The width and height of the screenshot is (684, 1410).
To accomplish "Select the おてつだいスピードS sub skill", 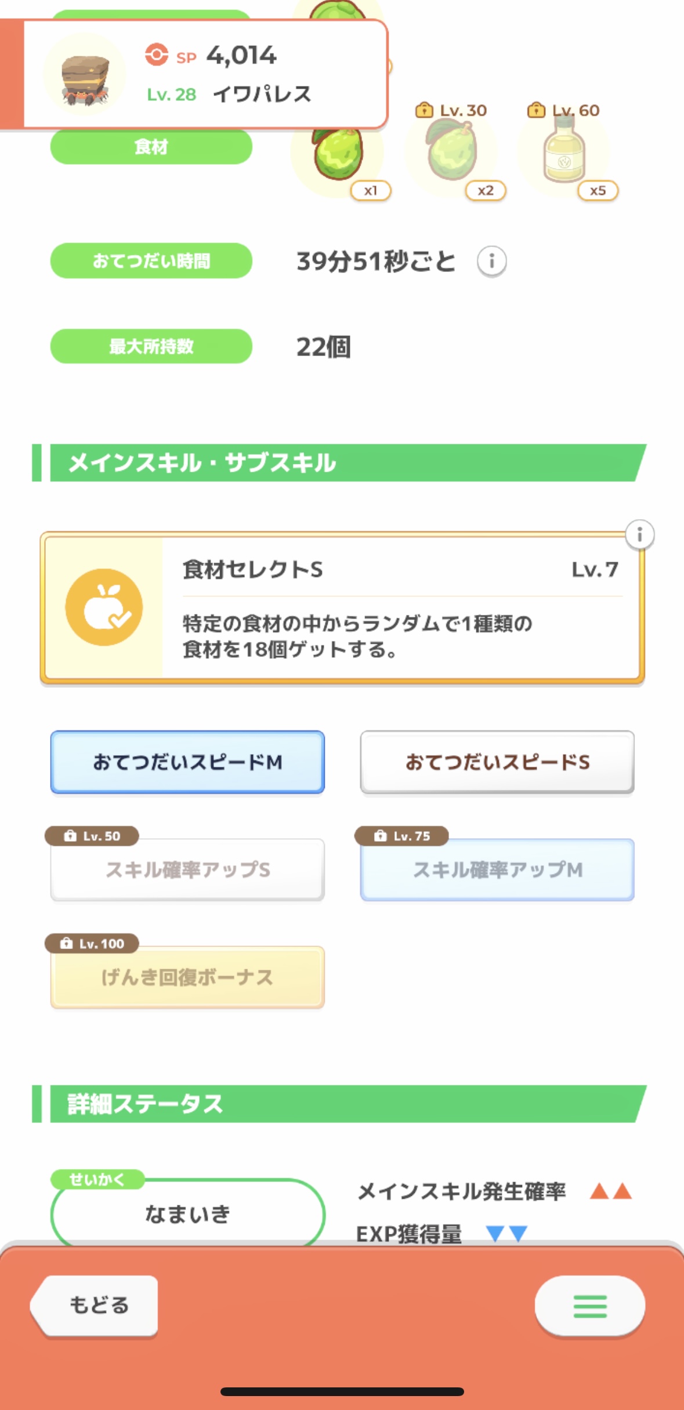I will [x=497, y=762].
